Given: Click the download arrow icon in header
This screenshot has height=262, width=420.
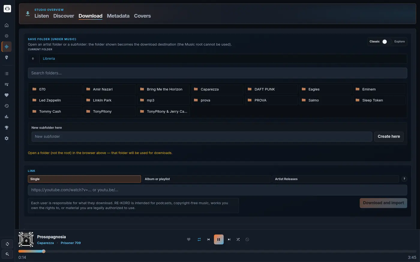Looking at the screenshot, I should pyautogui.click(x=28, y=13).
